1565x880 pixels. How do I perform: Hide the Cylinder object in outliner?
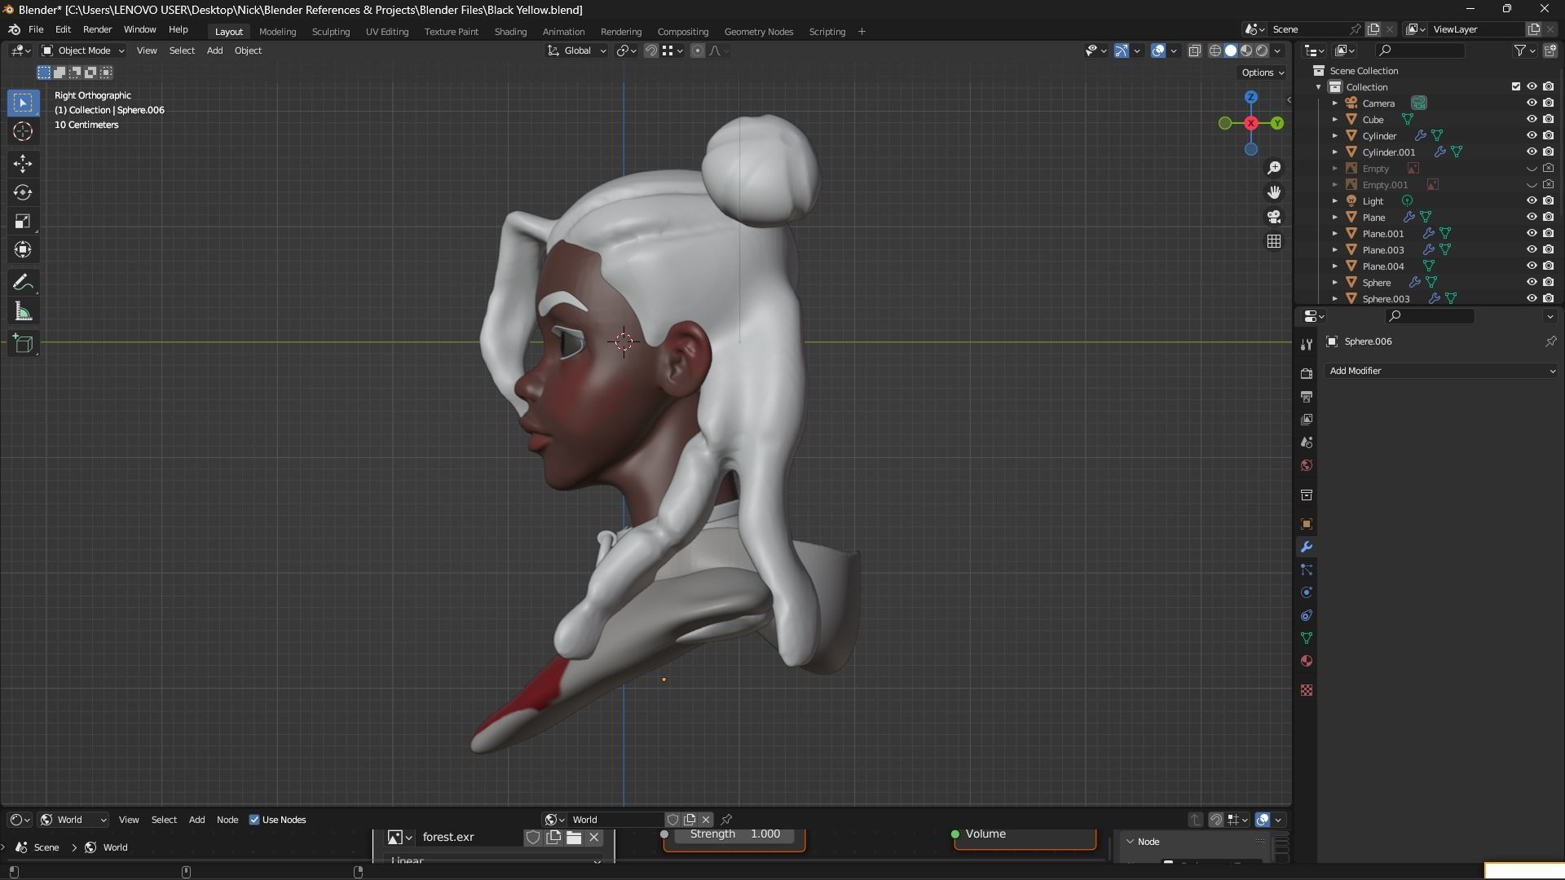(x=1532, y=135)
